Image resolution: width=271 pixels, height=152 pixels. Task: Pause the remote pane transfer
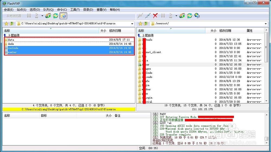163,16
